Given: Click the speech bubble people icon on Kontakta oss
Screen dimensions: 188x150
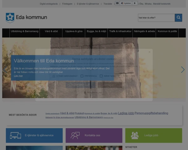Looking at the screenshot, I should click(x=75, y=135).
